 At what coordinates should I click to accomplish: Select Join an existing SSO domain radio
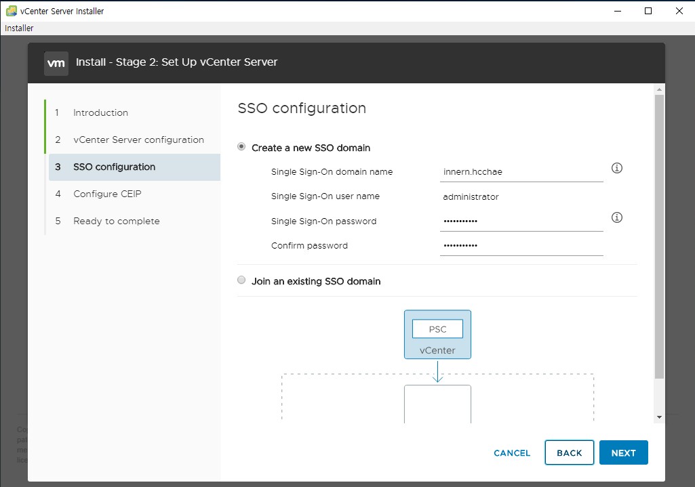pos(241,280)
